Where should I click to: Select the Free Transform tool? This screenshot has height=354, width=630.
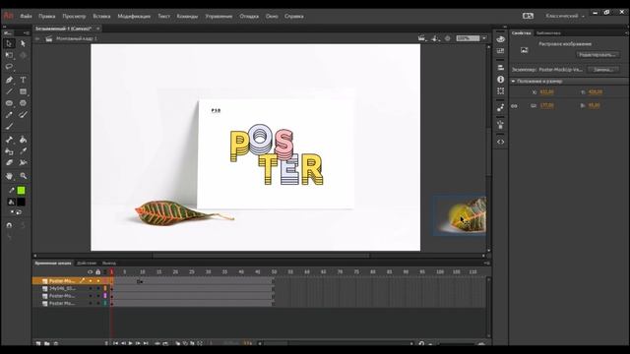(9, 55)
